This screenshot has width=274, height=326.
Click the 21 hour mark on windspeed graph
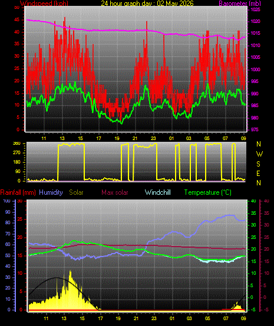pos(135,138)
